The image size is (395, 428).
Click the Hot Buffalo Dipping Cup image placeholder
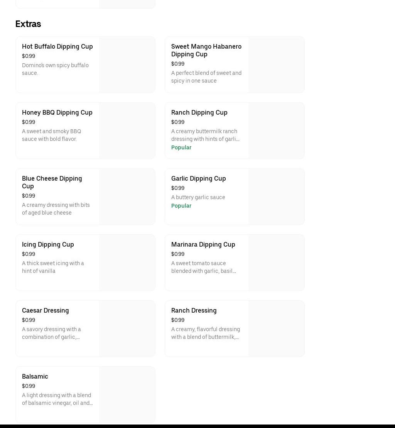tap(127, 65)
